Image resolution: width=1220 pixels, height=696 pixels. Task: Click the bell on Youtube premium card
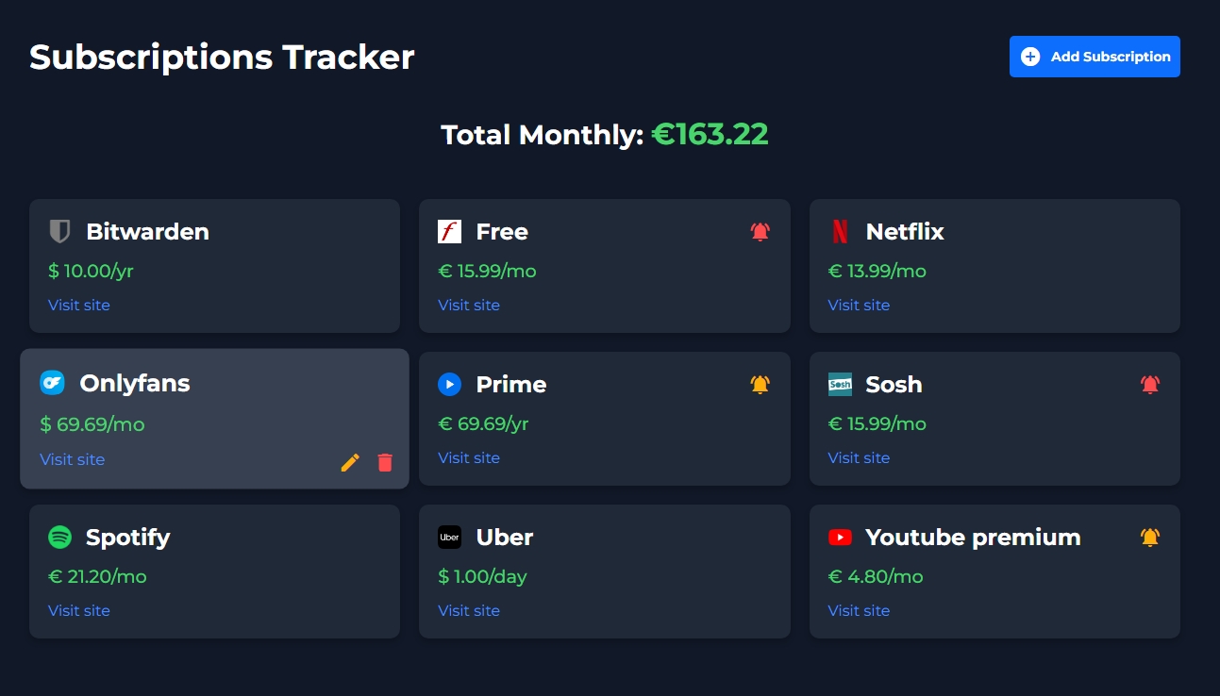(1149, 537)
